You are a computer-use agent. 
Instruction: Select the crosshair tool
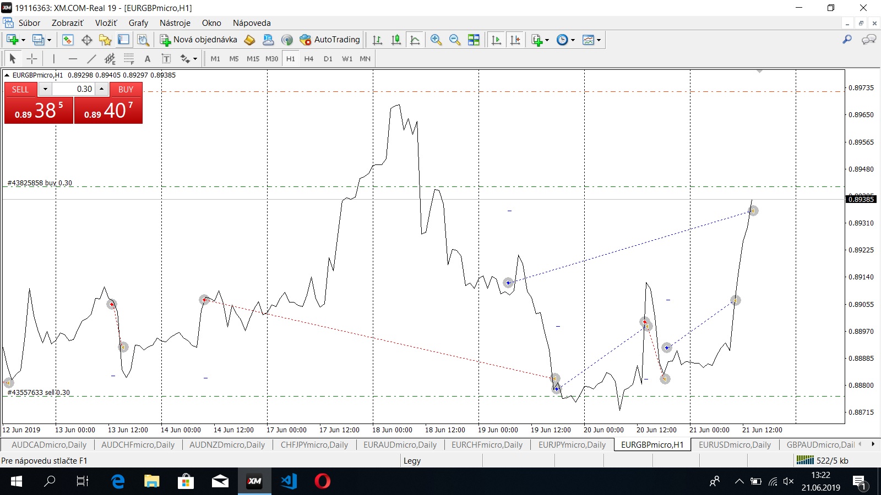pos(32,58)
